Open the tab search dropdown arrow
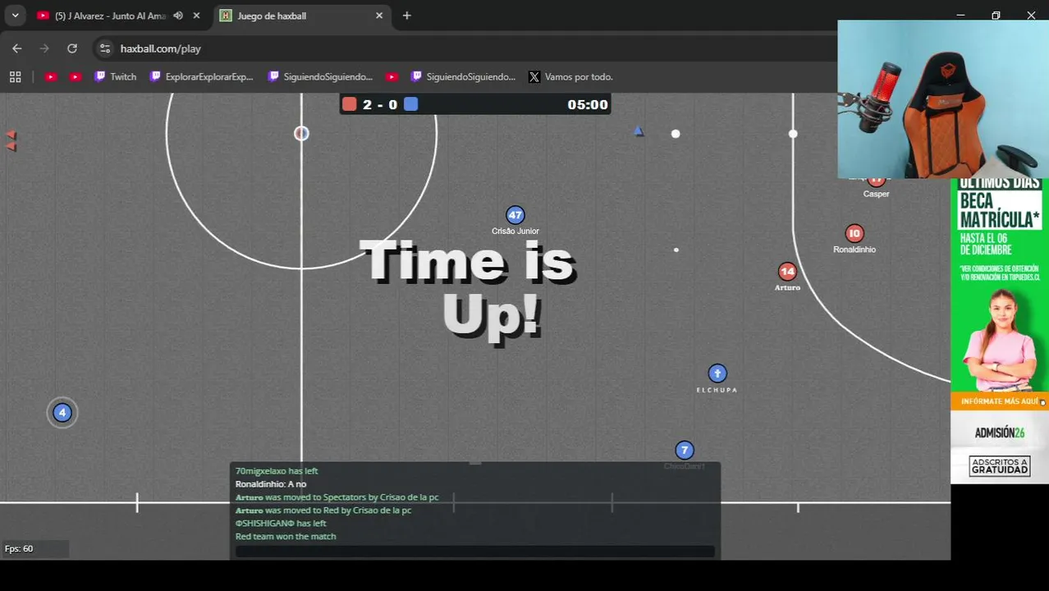This screenshot has height=591, width=1049. [x=15, y=16]
